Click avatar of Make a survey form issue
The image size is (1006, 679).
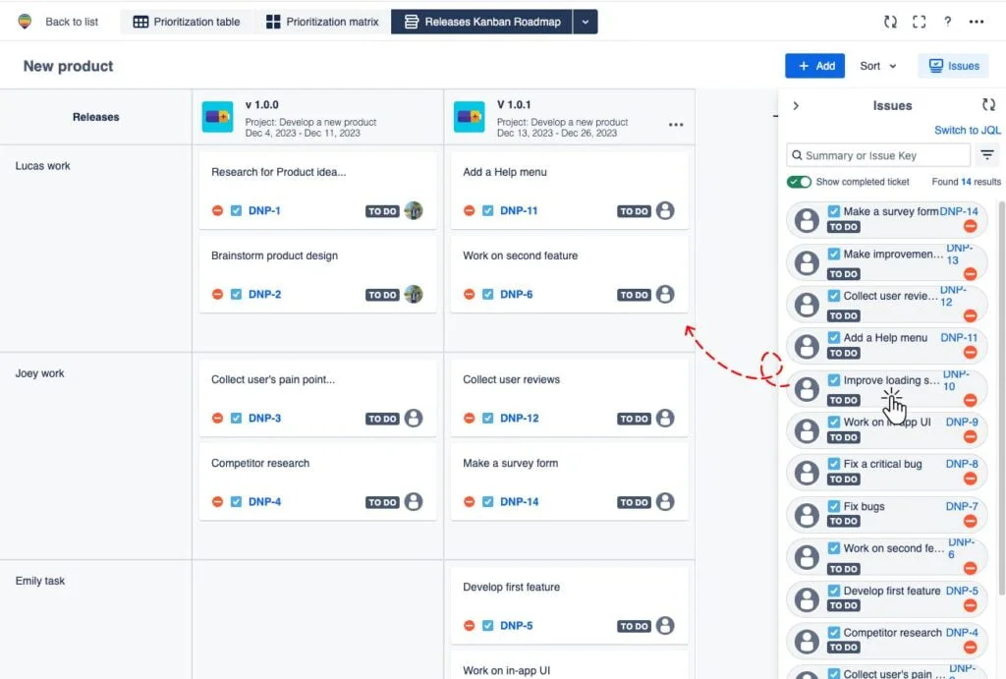[807, 220]
